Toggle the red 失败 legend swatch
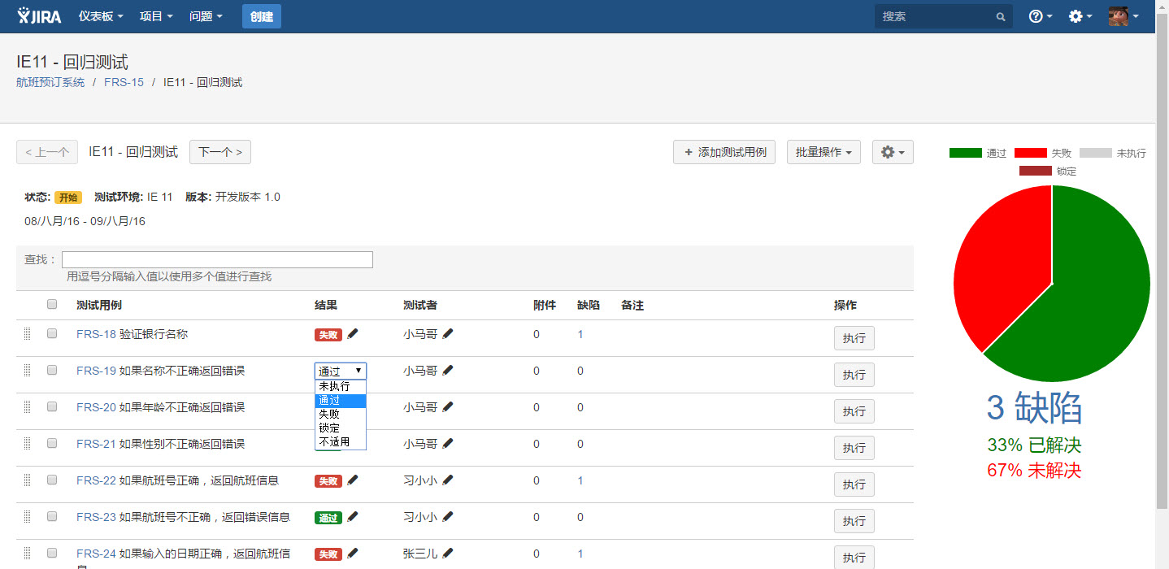This screenshot has width=1169, height=569. point(1030,153)
